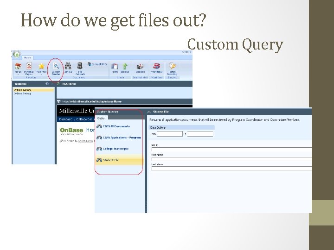The height and width of the screenshot is (250, 334).
Task: Click the wiki.millersville.edu URL header
Action: pyautogui.click(x=92, y=101)
